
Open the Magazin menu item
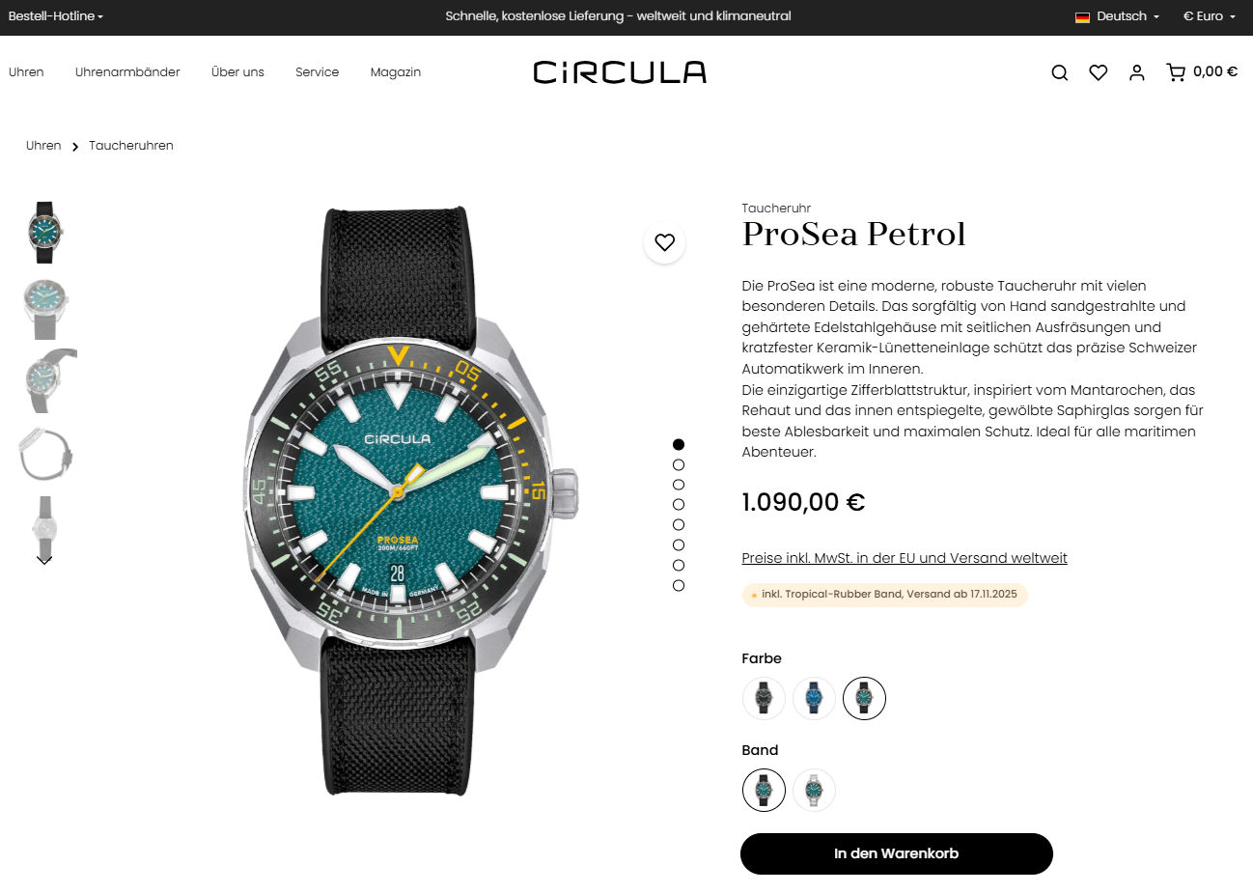pyautogui.click(x=396, y=72)
